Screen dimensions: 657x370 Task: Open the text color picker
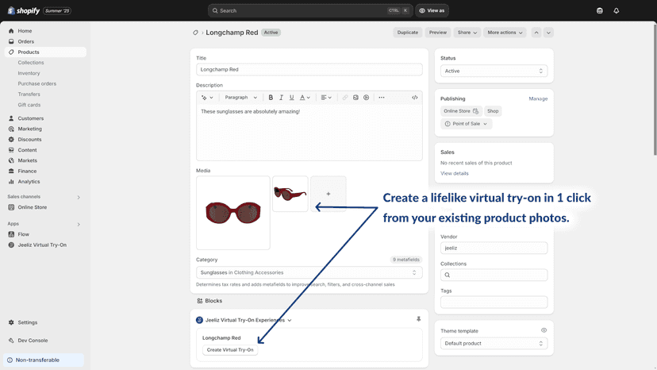[x=305, y=98]
